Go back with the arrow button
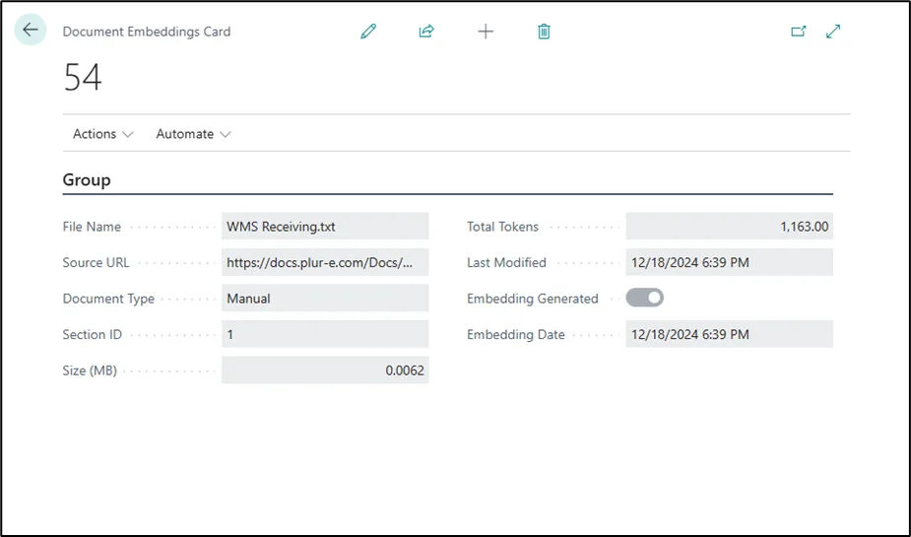This screenshot has height=537, width=911. point(31,30)
